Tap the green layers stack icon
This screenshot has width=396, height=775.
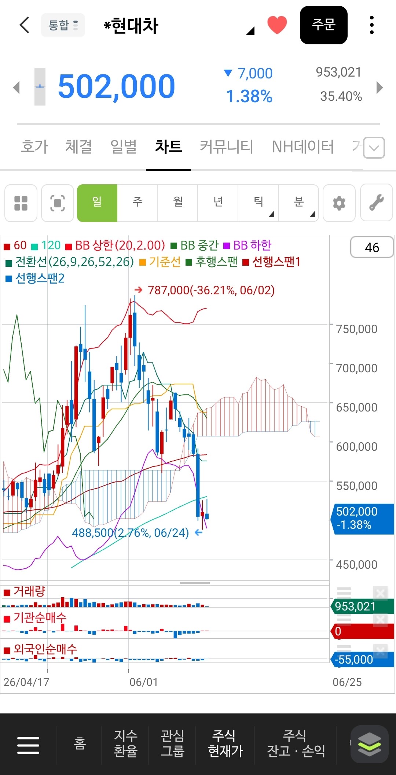point(370,744)
